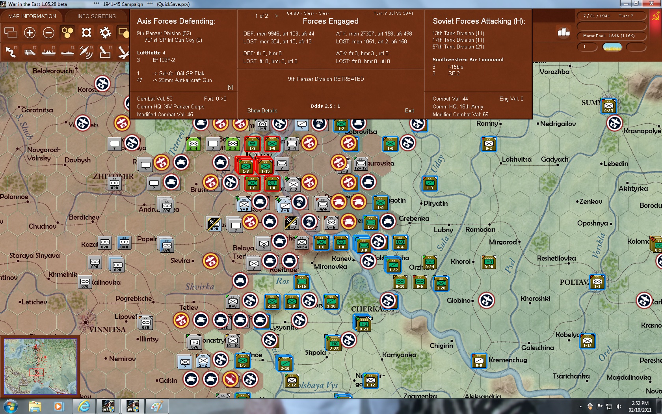
Task: Click the clear weather indicator
Action: coord(612,47)
